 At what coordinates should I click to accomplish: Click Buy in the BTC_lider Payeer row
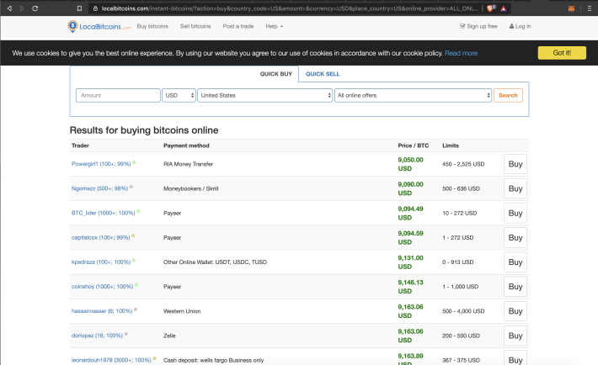coord(515,213)
